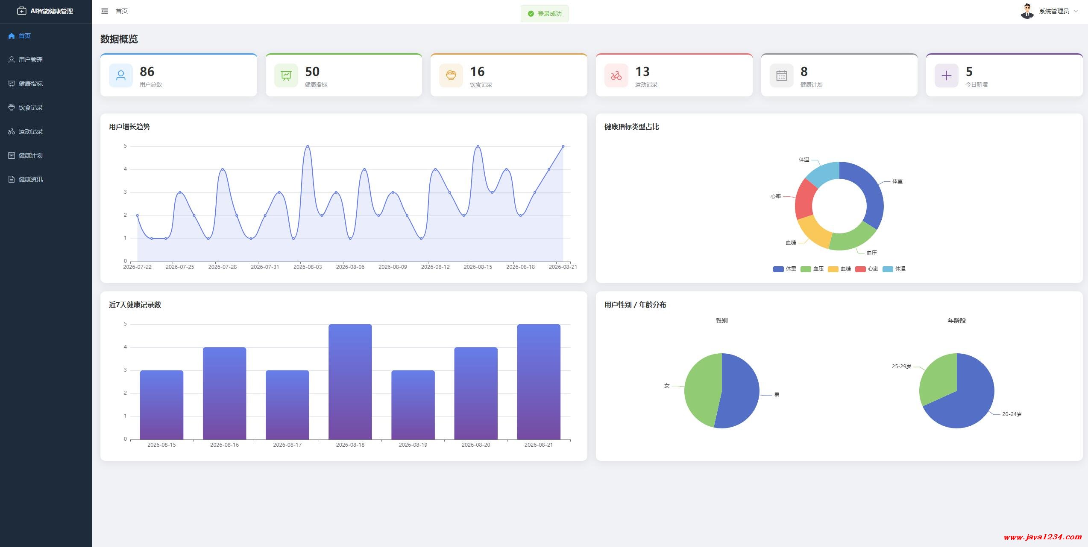Toggle 血压 series in donut chart legend
Viewport: 1088px width, 547px height.
tap(812, 269)
